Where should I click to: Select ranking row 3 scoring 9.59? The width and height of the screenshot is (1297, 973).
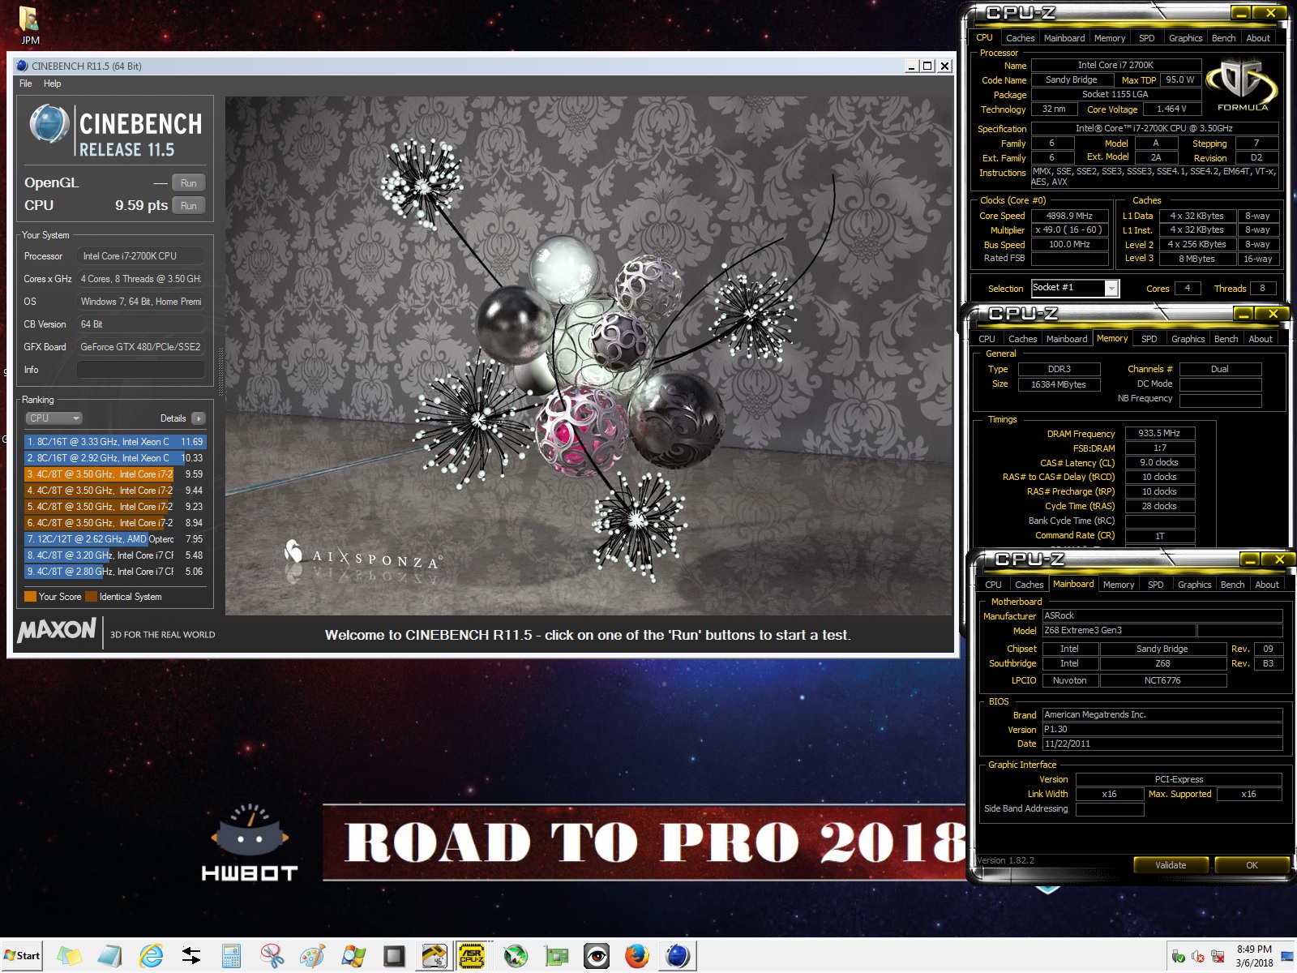(x=115, y=474)
